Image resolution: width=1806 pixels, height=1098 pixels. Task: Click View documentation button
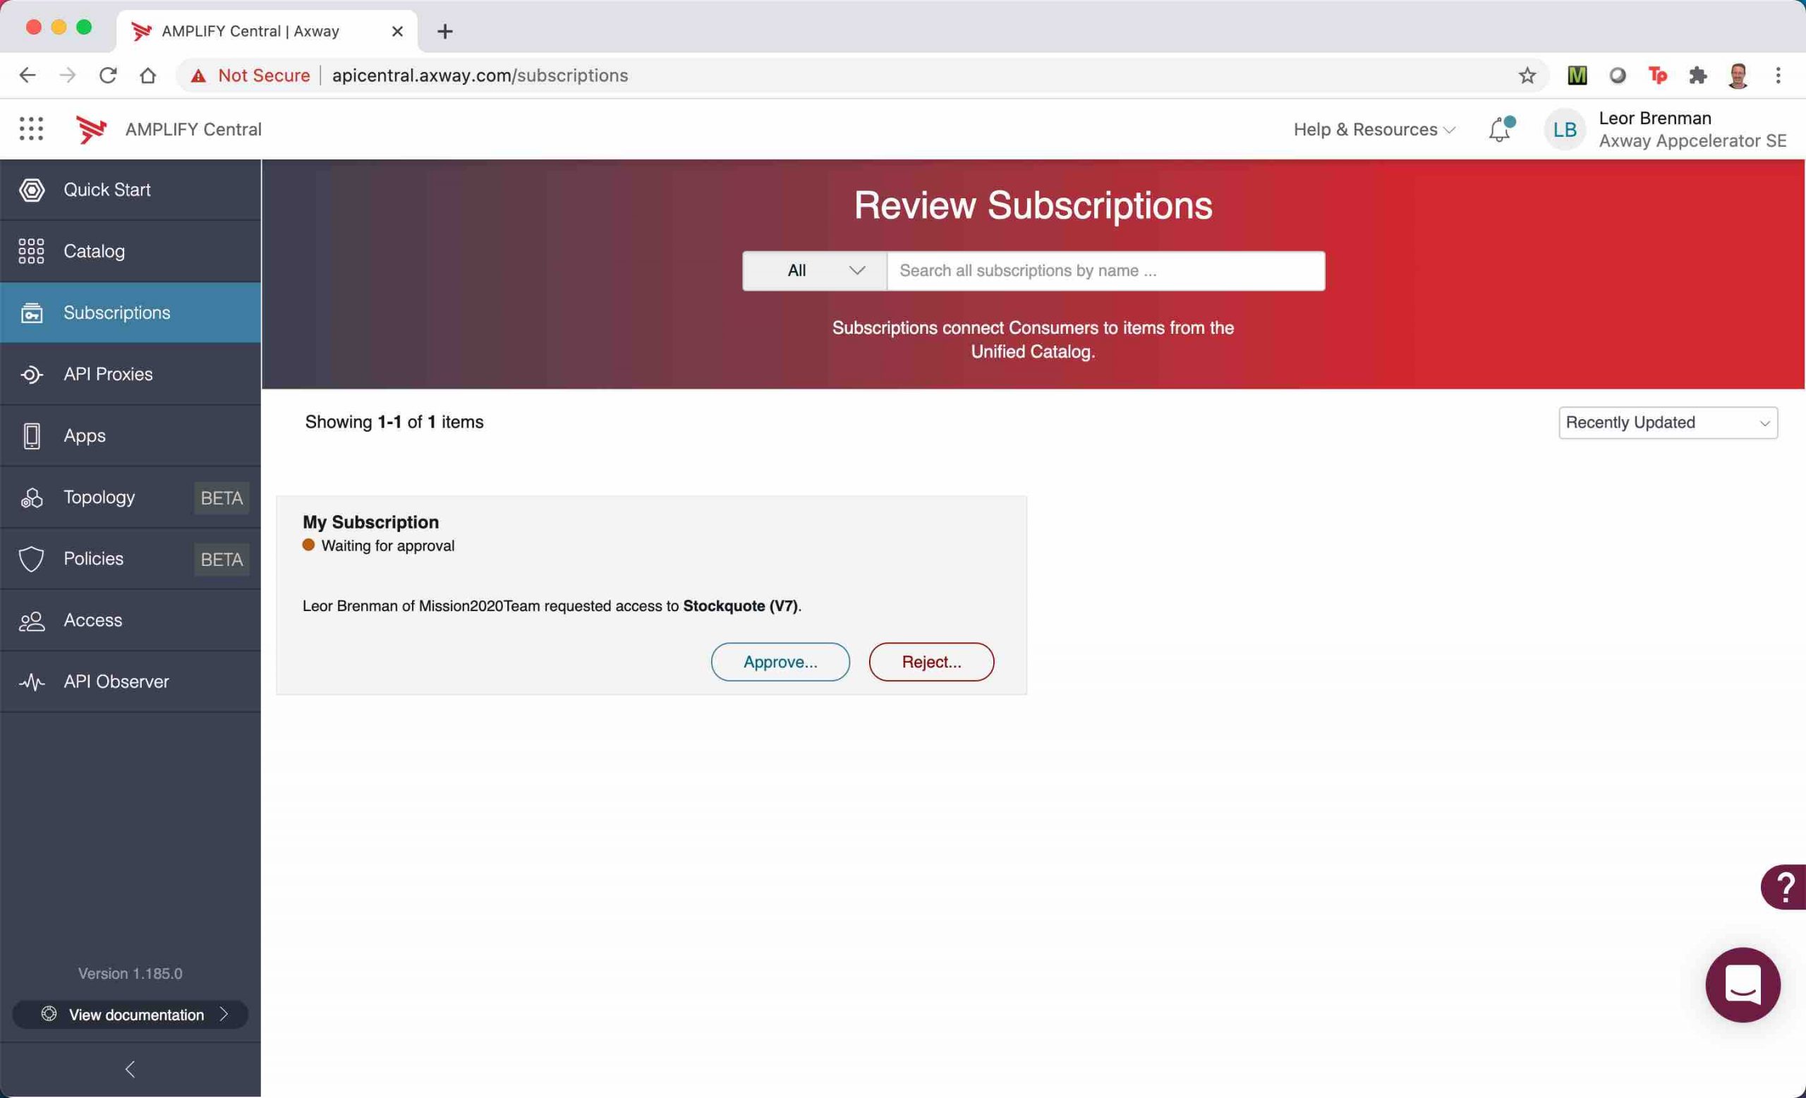131,1015
